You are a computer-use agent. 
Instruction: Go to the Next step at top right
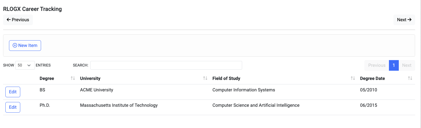click(404, 20)
